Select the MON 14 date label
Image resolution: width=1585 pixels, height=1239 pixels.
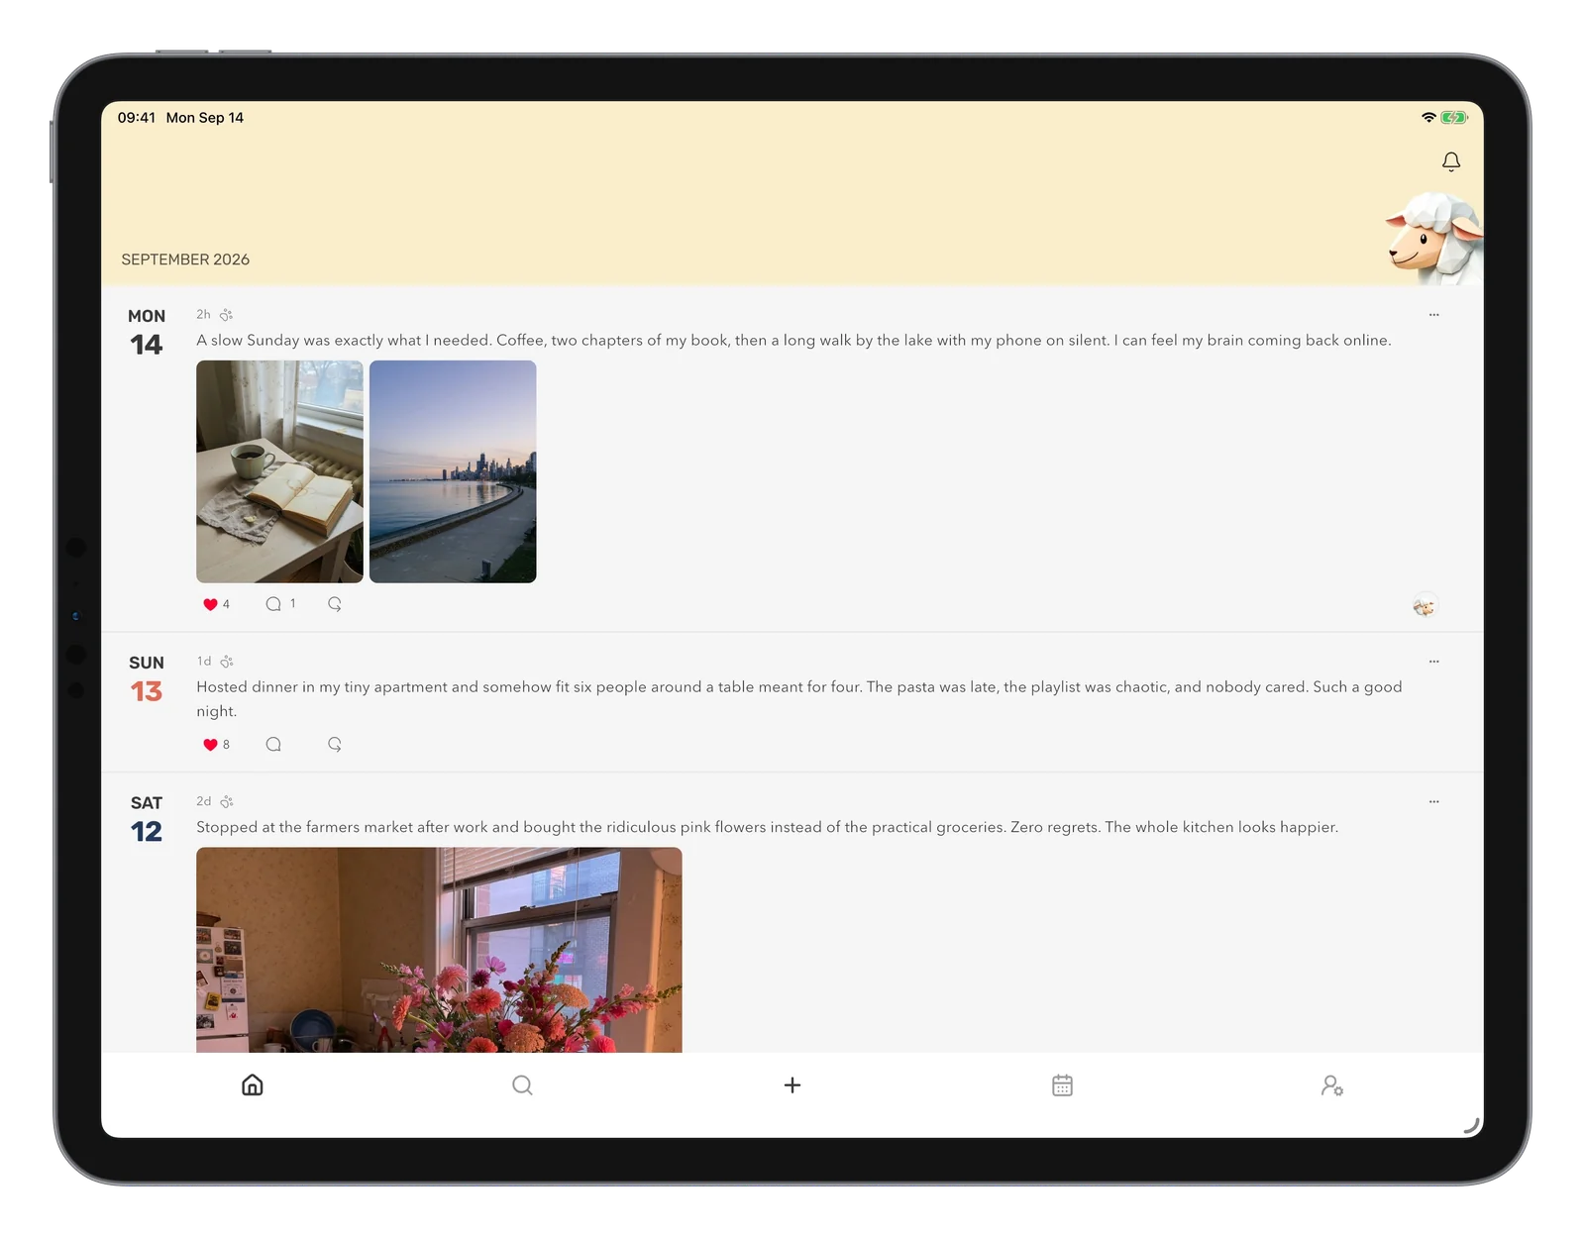pyautogui.click(x=147, y=332)
